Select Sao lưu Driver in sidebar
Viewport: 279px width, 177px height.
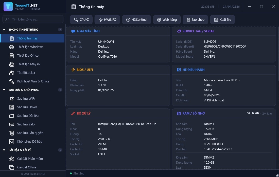click(x=27, y=107)
